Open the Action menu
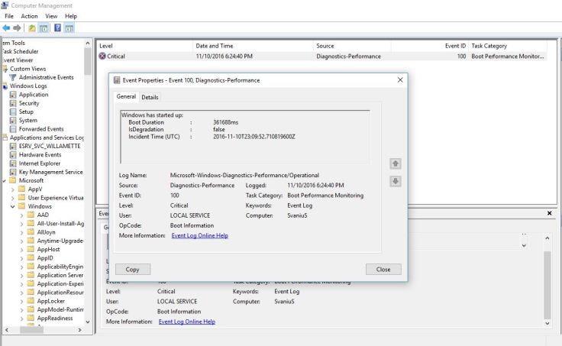The width and height of the screenshot is (562, 346). (29, 16)
